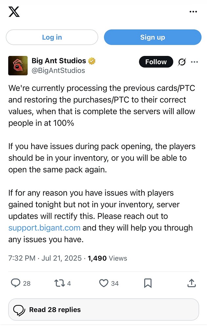The image size is (207, 329).
Task: Follow Big Ant Studios
Action: pos(156,62)
